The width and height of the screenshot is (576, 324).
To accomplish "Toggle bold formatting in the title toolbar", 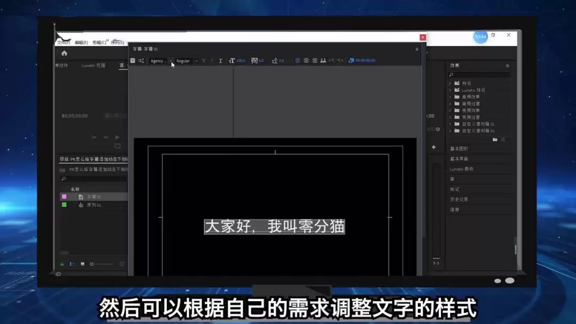I will click(x=203, y=60).
